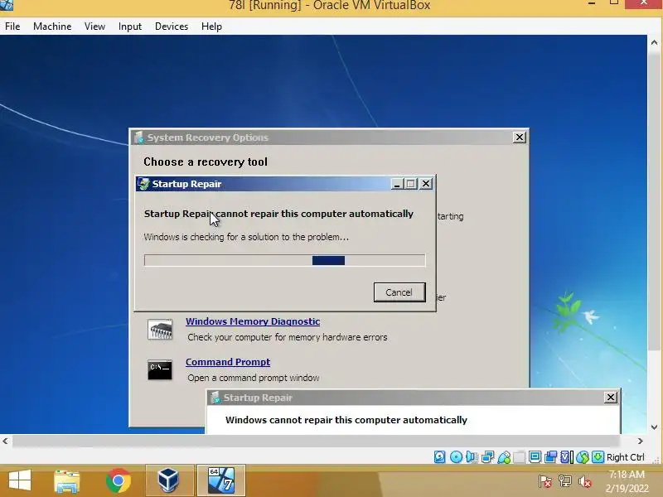Screen dimensions: 663x497
Task: Click the keyboard capture arrow icon
Action: [598, 457]
